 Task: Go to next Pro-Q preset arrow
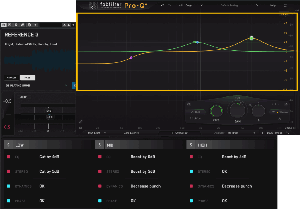(257, 6)
